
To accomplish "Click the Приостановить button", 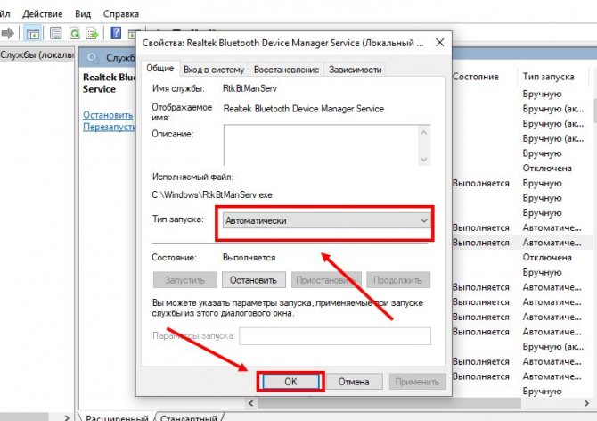I will click(325, 280).
